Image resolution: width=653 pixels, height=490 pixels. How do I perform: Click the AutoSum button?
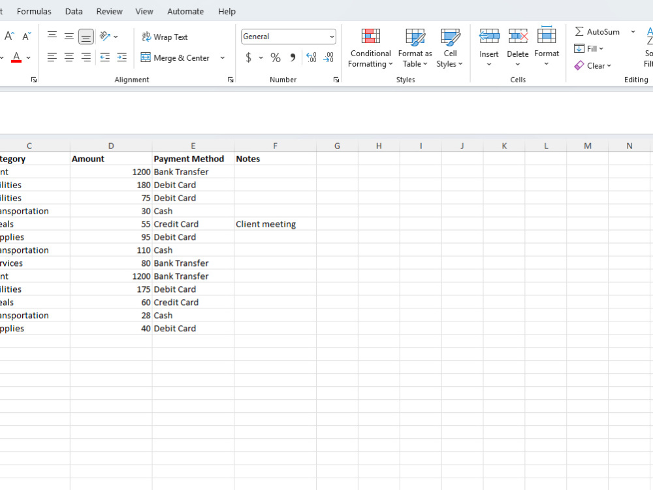click(597, 31)
